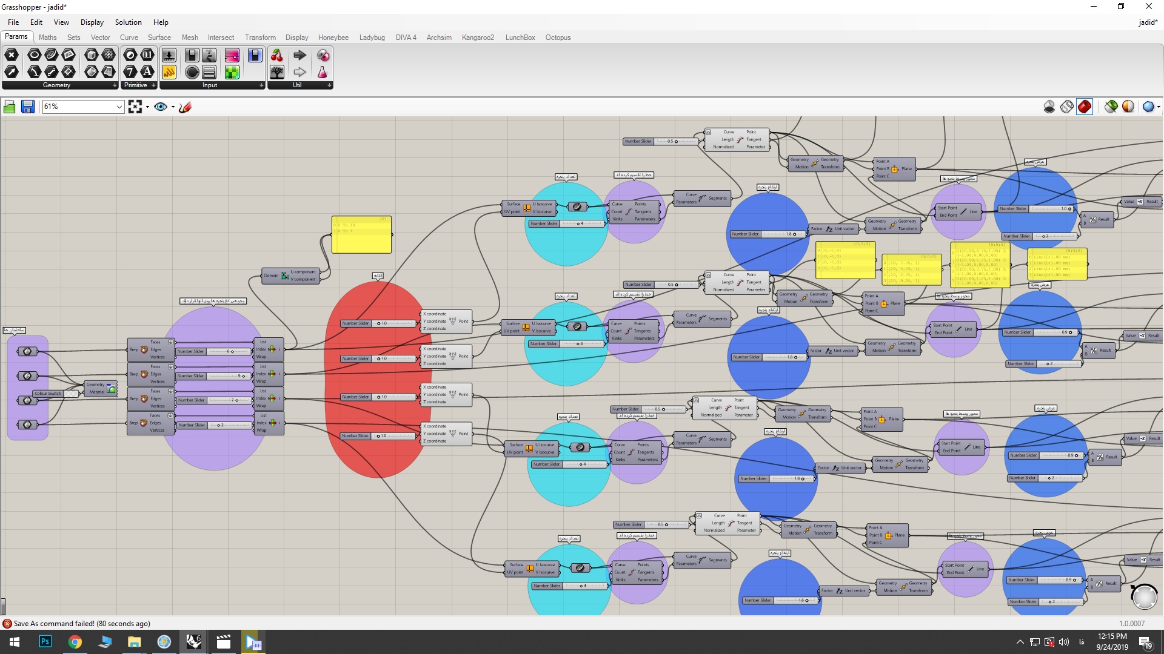This screenshot has width=1164, height=654.
Task: Open file with green folder icon
Action: pos(10,107)
